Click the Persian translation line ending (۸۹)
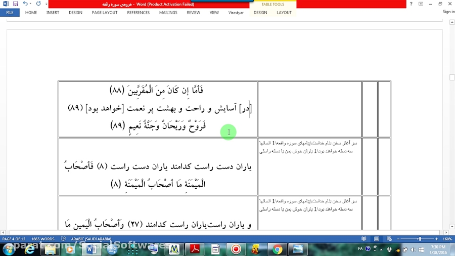 coord(160,109)
